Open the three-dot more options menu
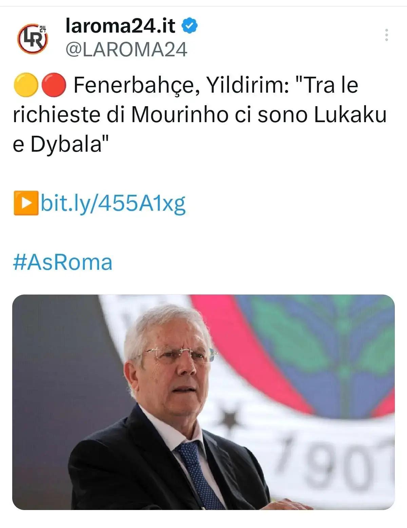 pyautogui.click(x=386, y=35)
